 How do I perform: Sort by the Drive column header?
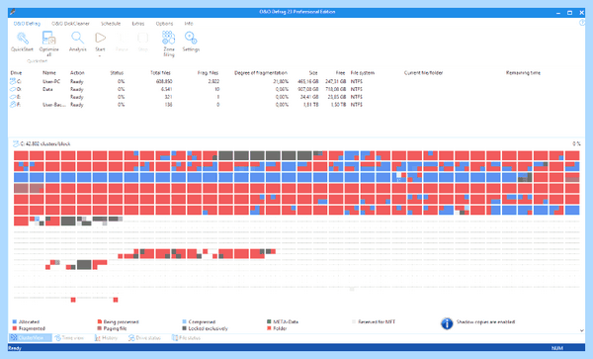(x=16, y=72)
